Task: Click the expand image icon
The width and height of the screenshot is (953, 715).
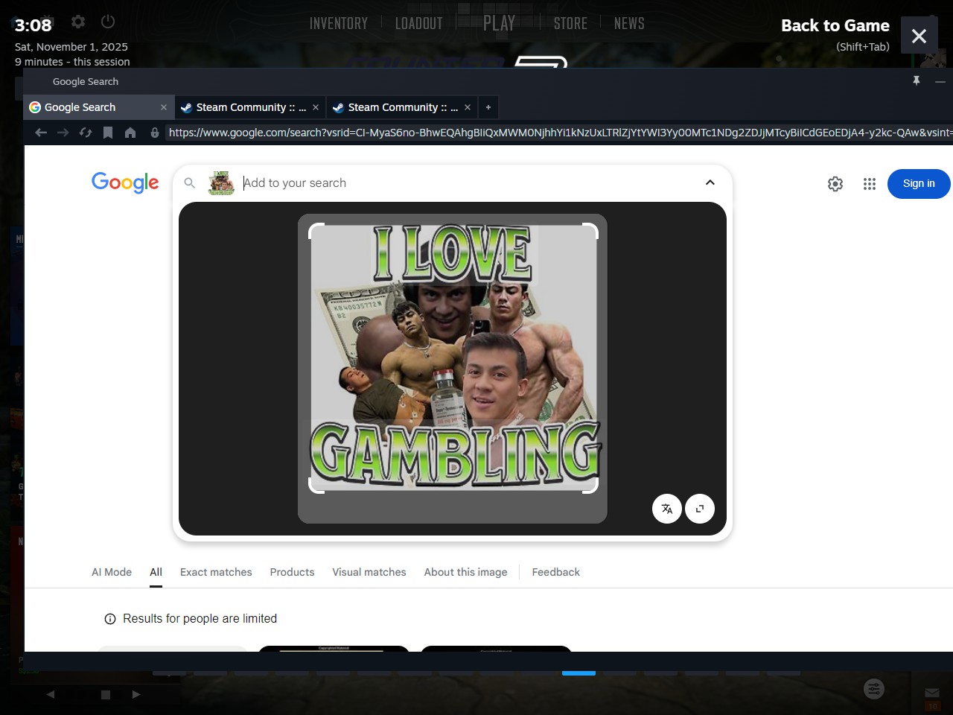Action: (700, 509)
